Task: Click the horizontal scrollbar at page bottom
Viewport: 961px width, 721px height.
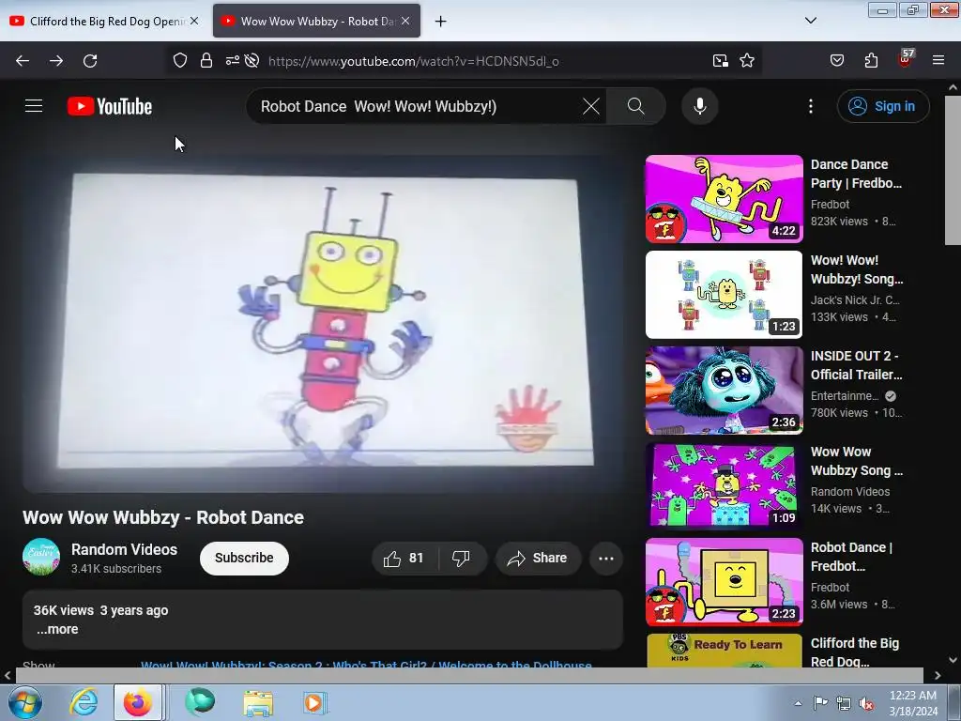Action: click(469, 675)
